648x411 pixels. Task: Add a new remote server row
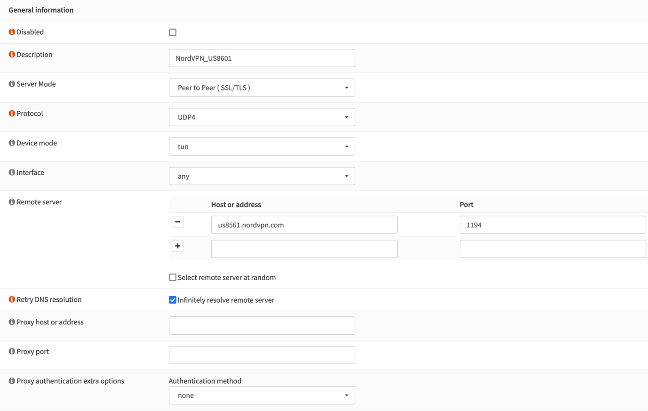click(x=177, y=246)
